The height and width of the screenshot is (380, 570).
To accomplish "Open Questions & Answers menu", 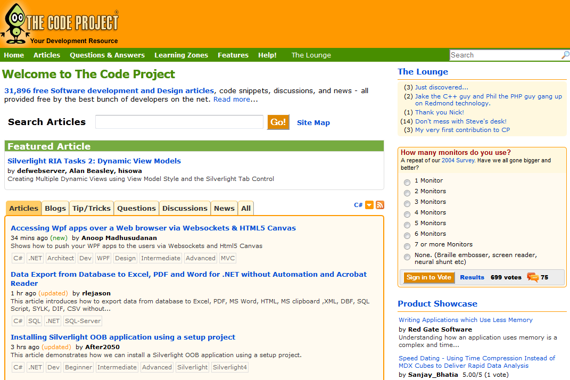I will click(x=107, y=55).
